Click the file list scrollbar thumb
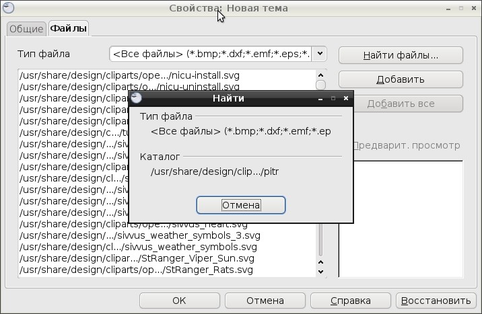 point(320,85)
